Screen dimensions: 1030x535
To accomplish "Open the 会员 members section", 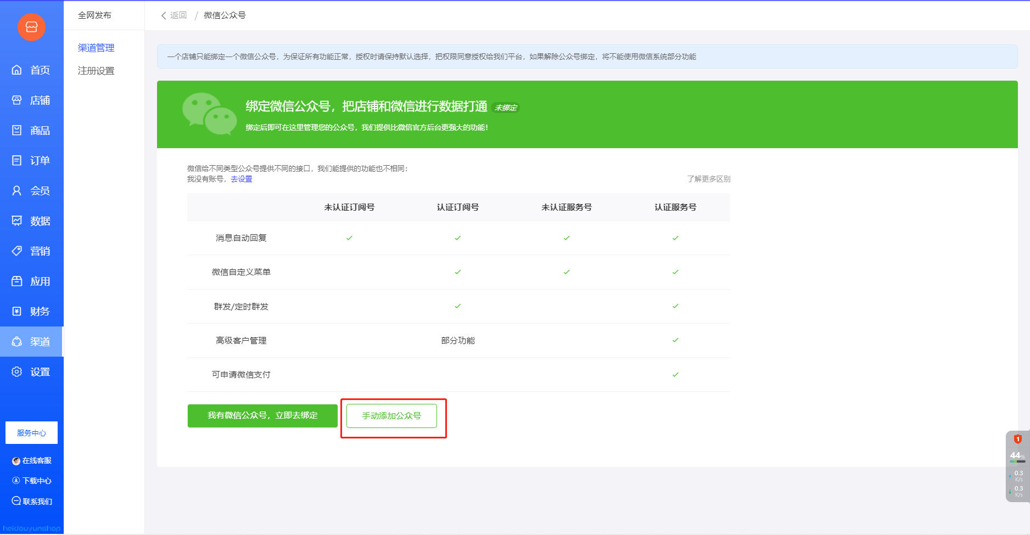I will [31, 191].
